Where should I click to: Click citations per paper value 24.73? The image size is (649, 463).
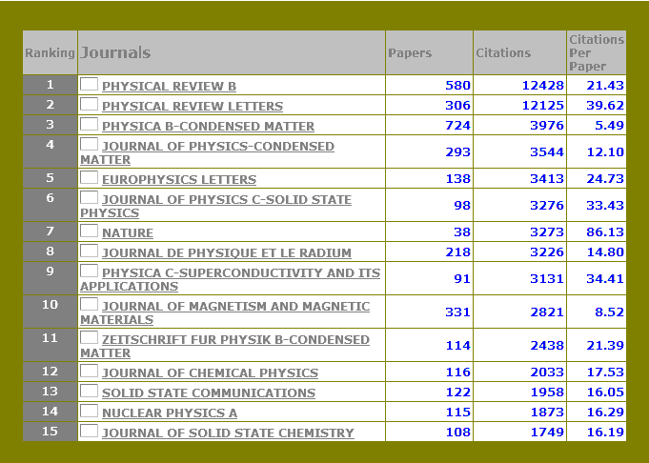click(605, 178)
